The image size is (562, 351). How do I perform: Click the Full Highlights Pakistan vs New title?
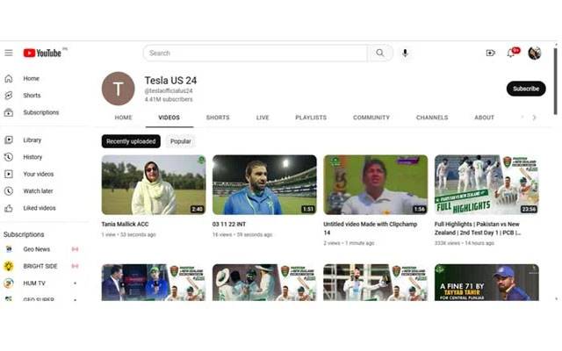click(478, 228)
